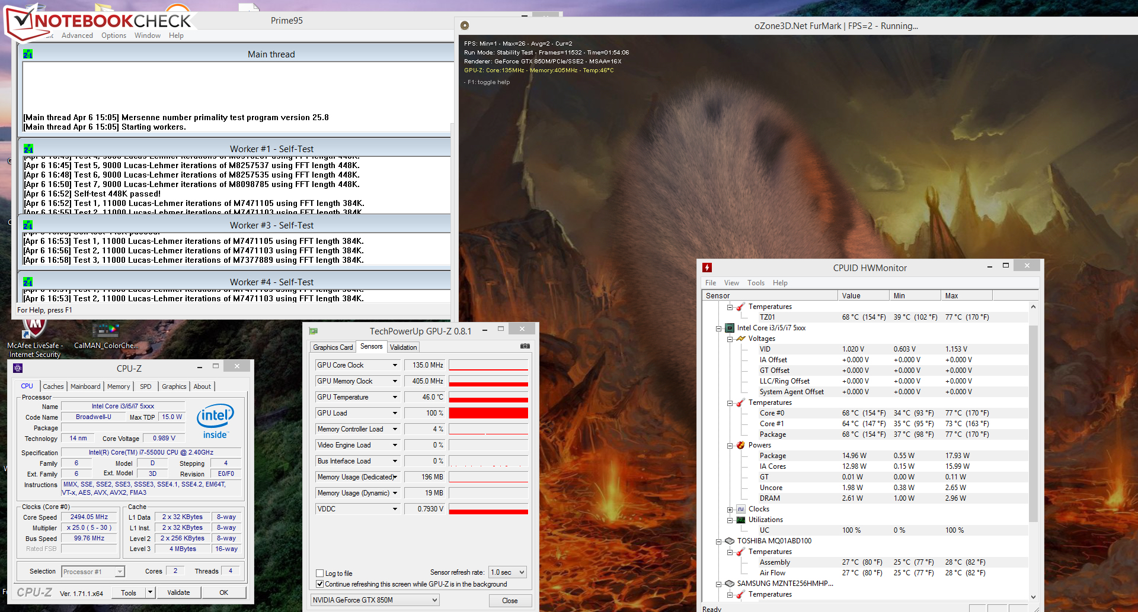Click the GPU-Z title bar app icon
Screen dimensions: 1138x612
(x=314, y=331)
